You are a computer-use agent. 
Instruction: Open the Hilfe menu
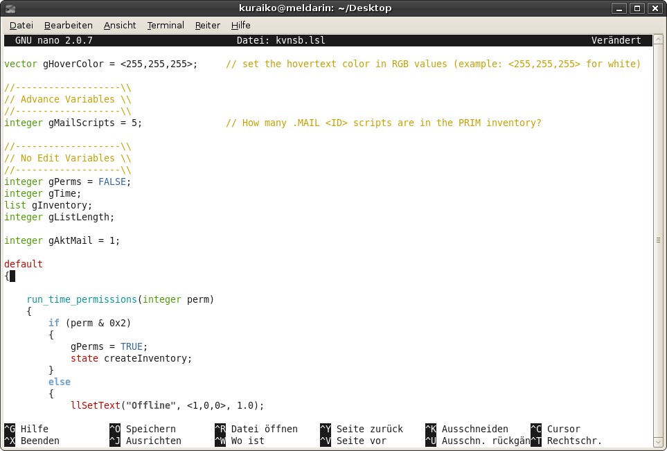click(x=241, y=25)
